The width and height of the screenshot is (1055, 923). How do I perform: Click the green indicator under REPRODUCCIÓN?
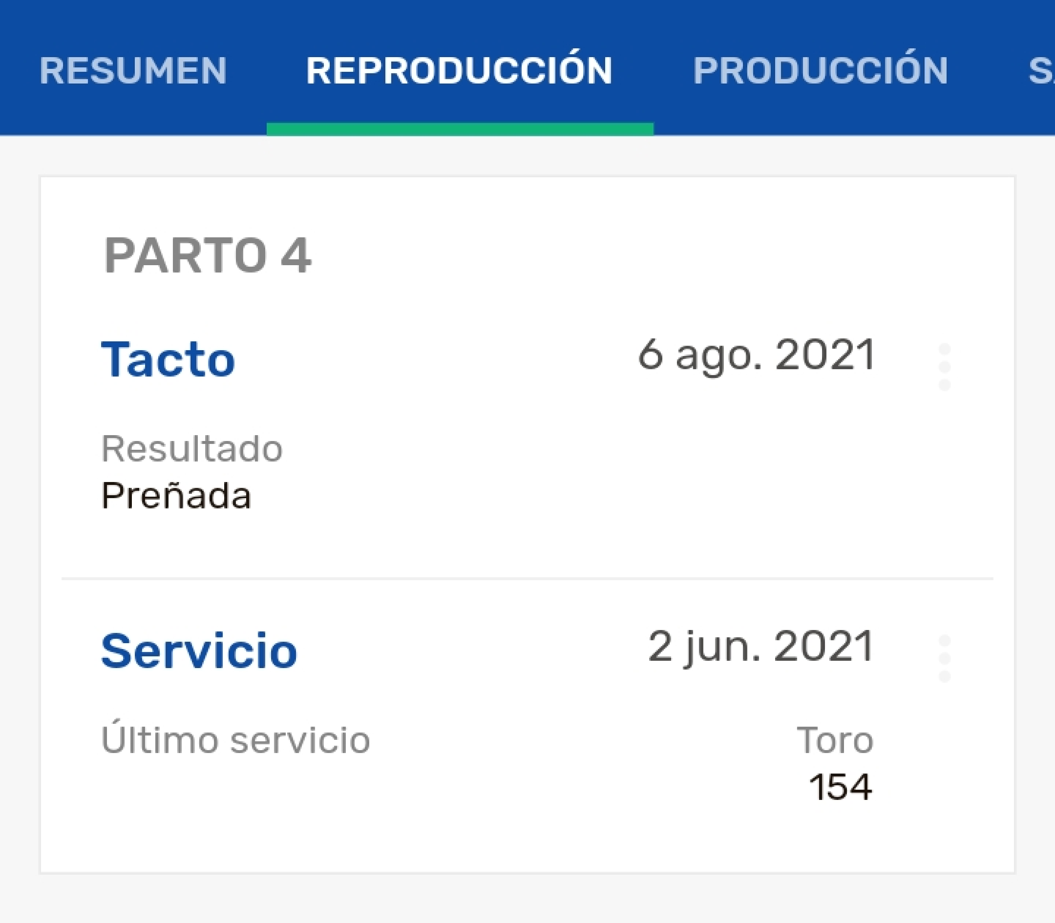460,129
